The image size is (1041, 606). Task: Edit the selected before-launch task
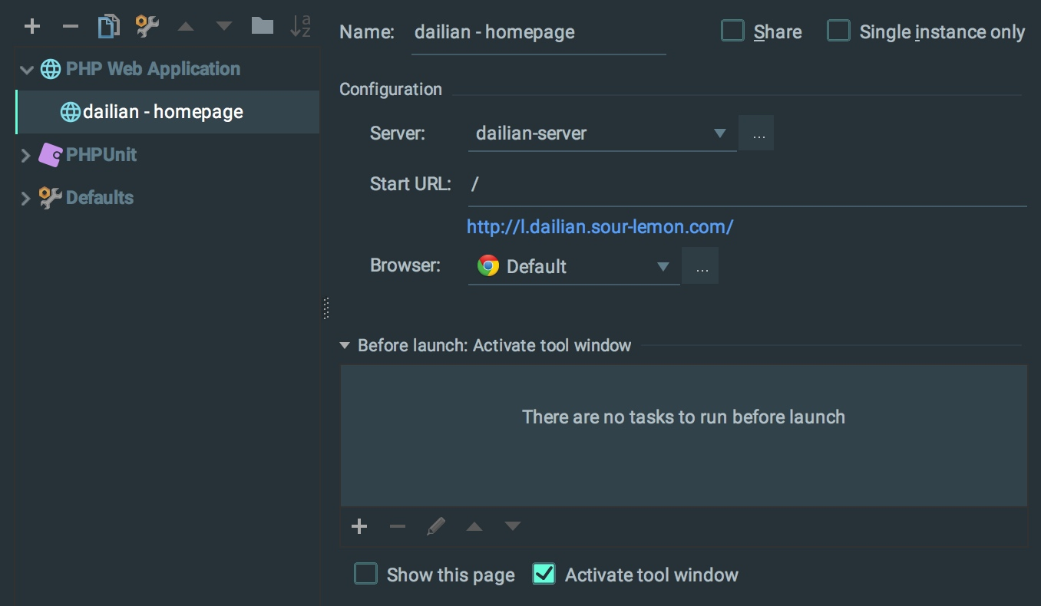click(435, 526)
